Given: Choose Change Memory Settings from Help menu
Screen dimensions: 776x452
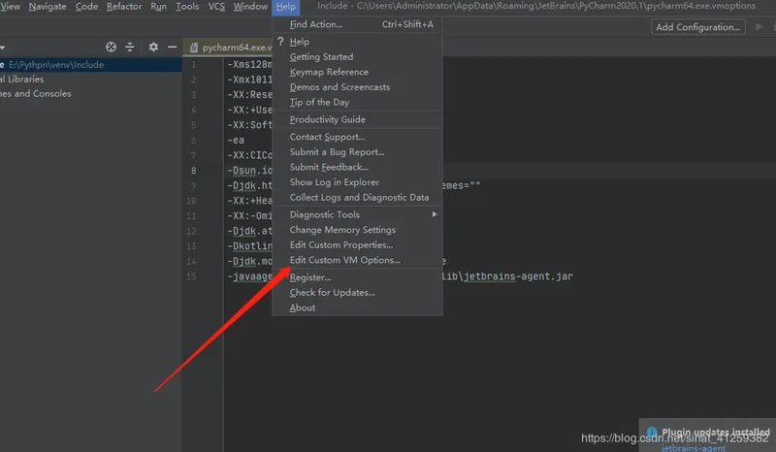Looking at the screenshot, I should click(x=342, y=230).
